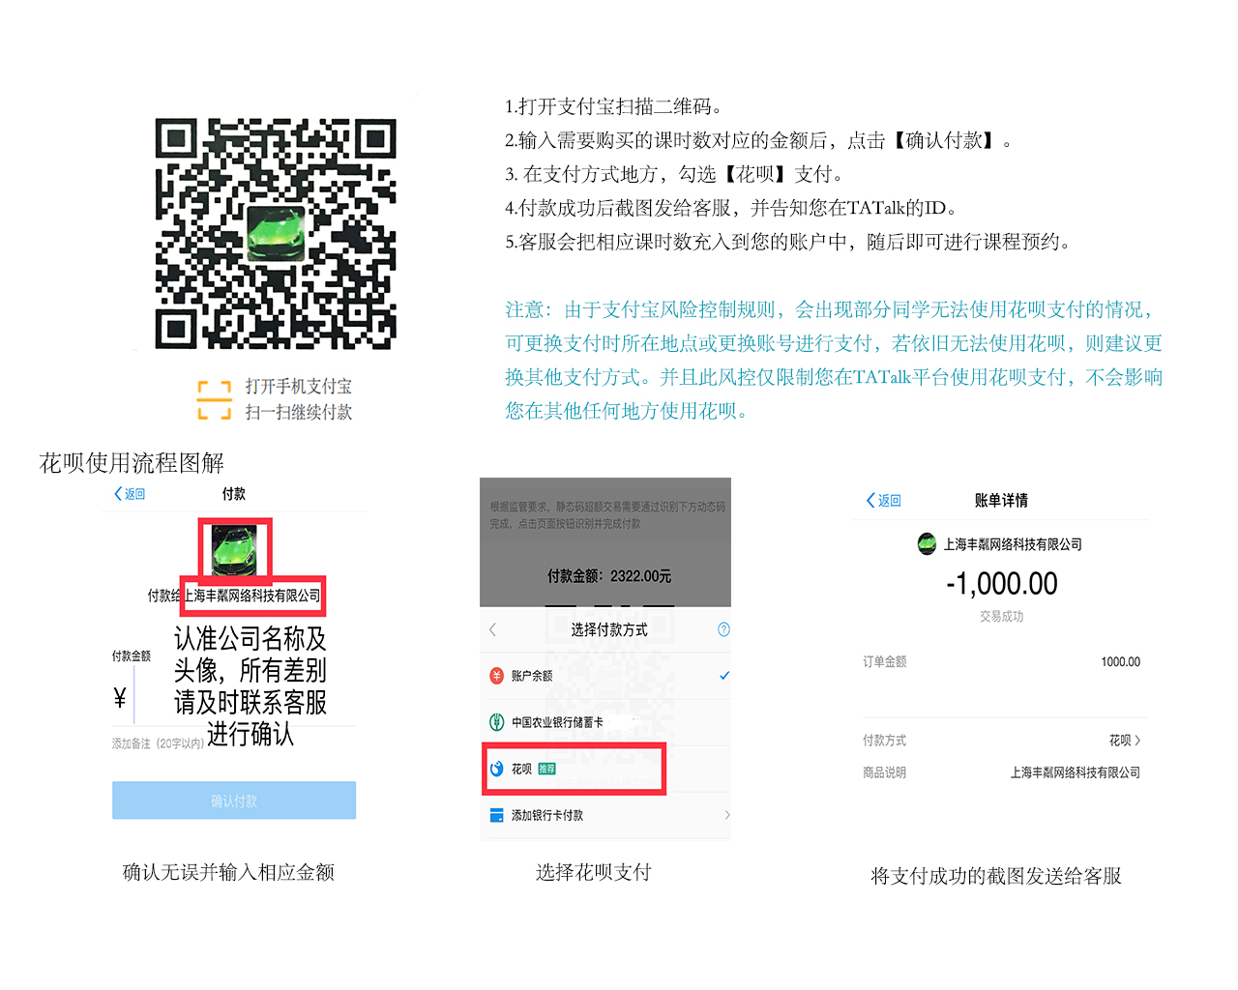1238x990 pixels.
Task: Select 中国农业银行储蓄卡 payment option
Action: (605, 722)
